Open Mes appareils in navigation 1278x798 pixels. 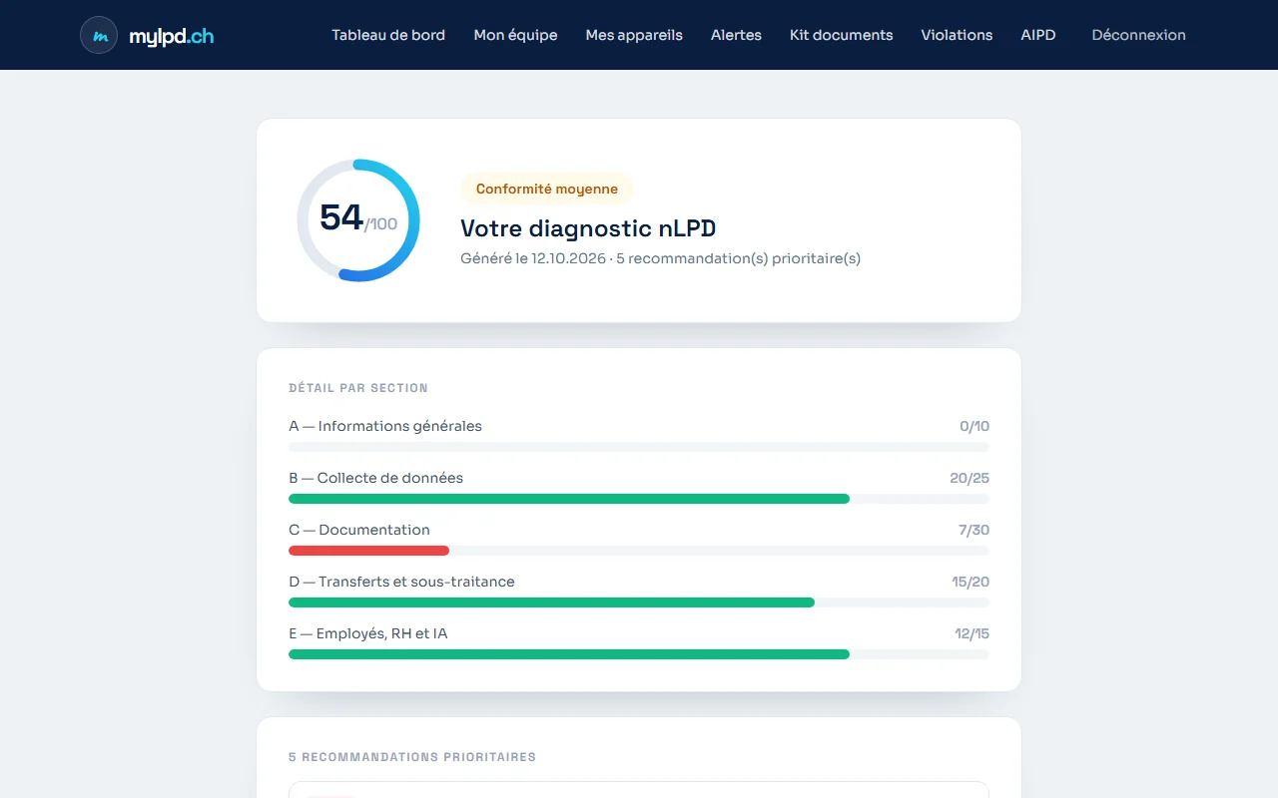click(634, 35)
